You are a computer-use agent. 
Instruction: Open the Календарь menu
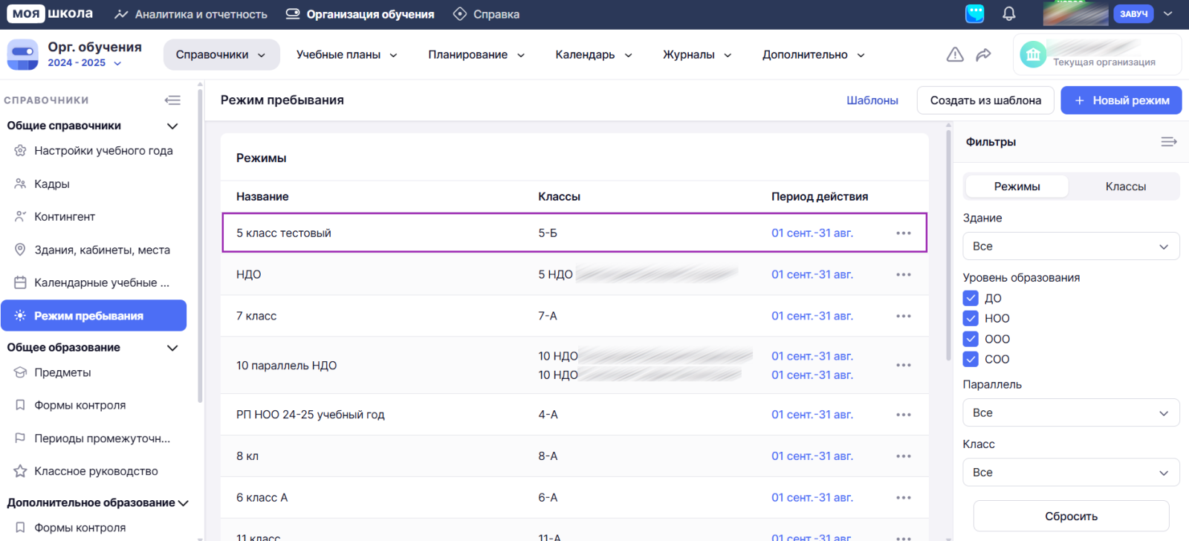click(x=594, y=55)
